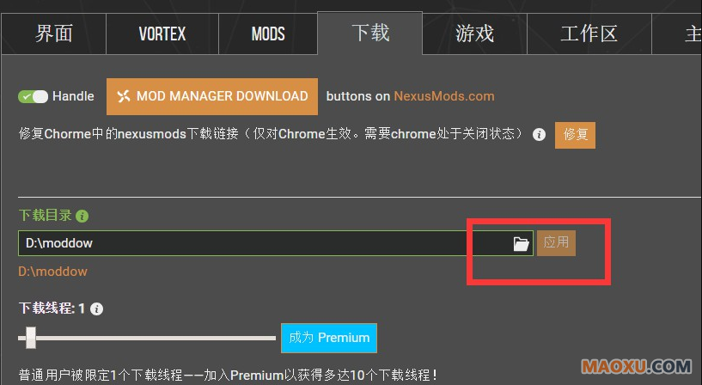This screenshot has height=385, width=702.
Task: Click the Nexus icon in Mod Manager Download button
Action: pyautogui.click(x=123, y=96)
